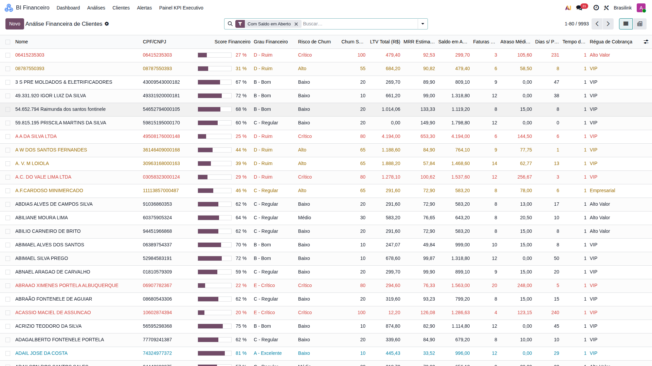Open the Análises menu
The height and width of the screenshot is (366, 652).
point(96,8)
